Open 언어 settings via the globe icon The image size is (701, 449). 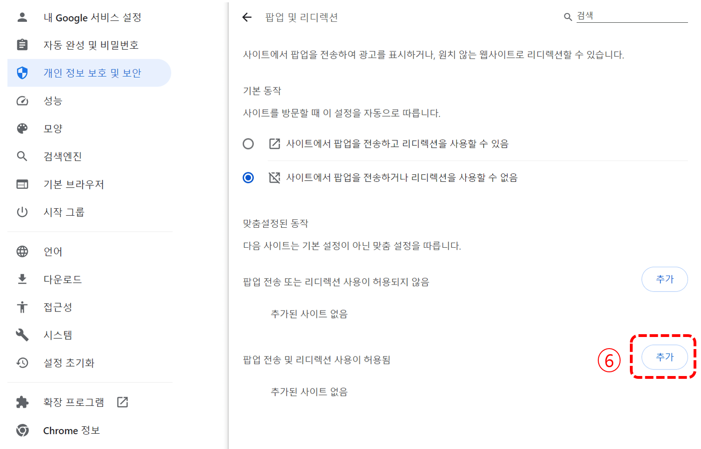coord(22,251)
